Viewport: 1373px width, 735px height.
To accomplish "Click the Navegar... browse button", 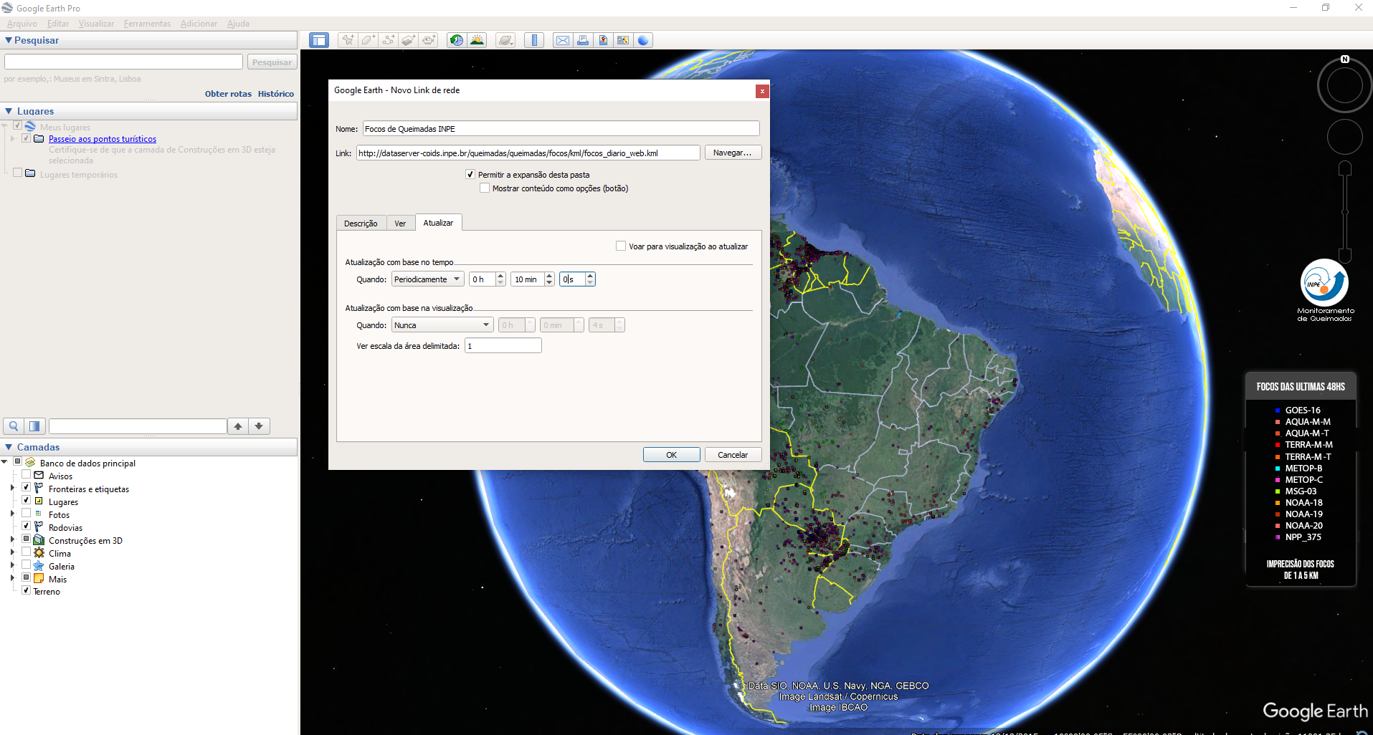I will tap(732, 153).
